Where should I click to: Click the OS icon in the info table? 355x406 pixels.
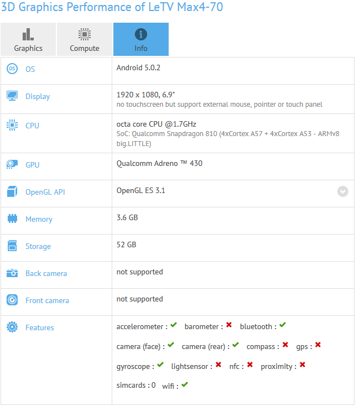pos(12,69)
